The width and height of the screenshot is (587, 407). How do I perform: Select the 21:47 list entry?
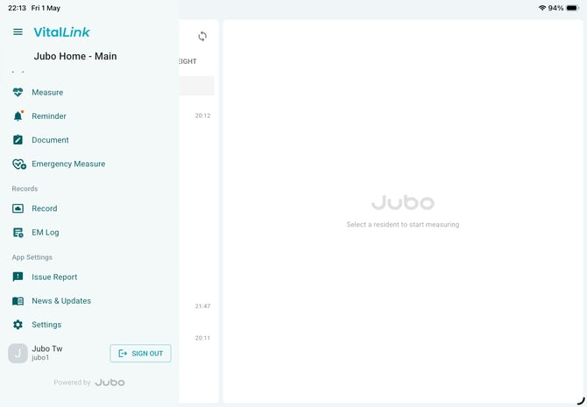tap(202, 306)
